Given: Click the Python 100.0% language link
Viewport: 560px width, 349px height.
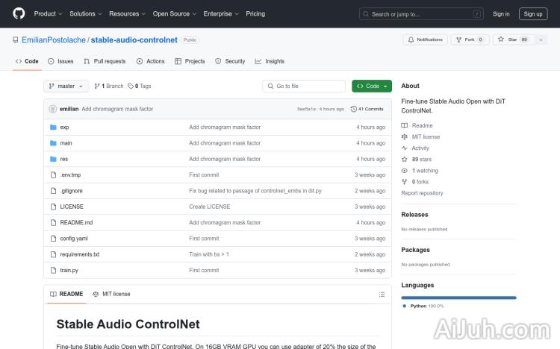Looking at the screenshot, I should 423,306.
